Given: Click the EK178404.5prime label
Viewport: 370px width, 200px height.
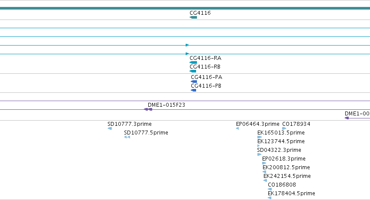Looking at the screenshot, I should tap(291, 193).
